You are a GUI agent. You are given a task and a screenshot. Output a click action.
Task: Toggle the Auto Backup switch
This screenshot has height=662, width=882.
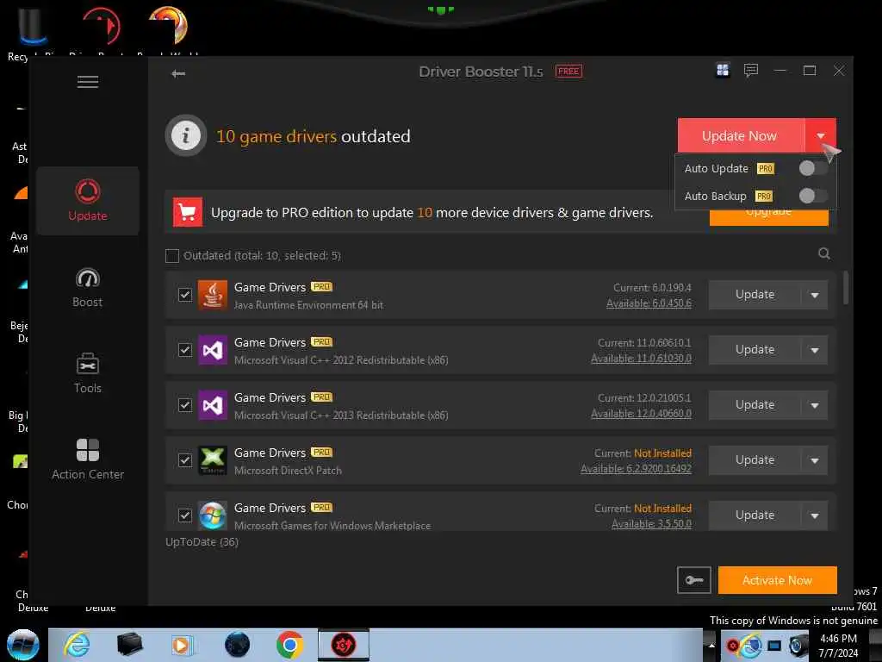click(x=813, y=196)
